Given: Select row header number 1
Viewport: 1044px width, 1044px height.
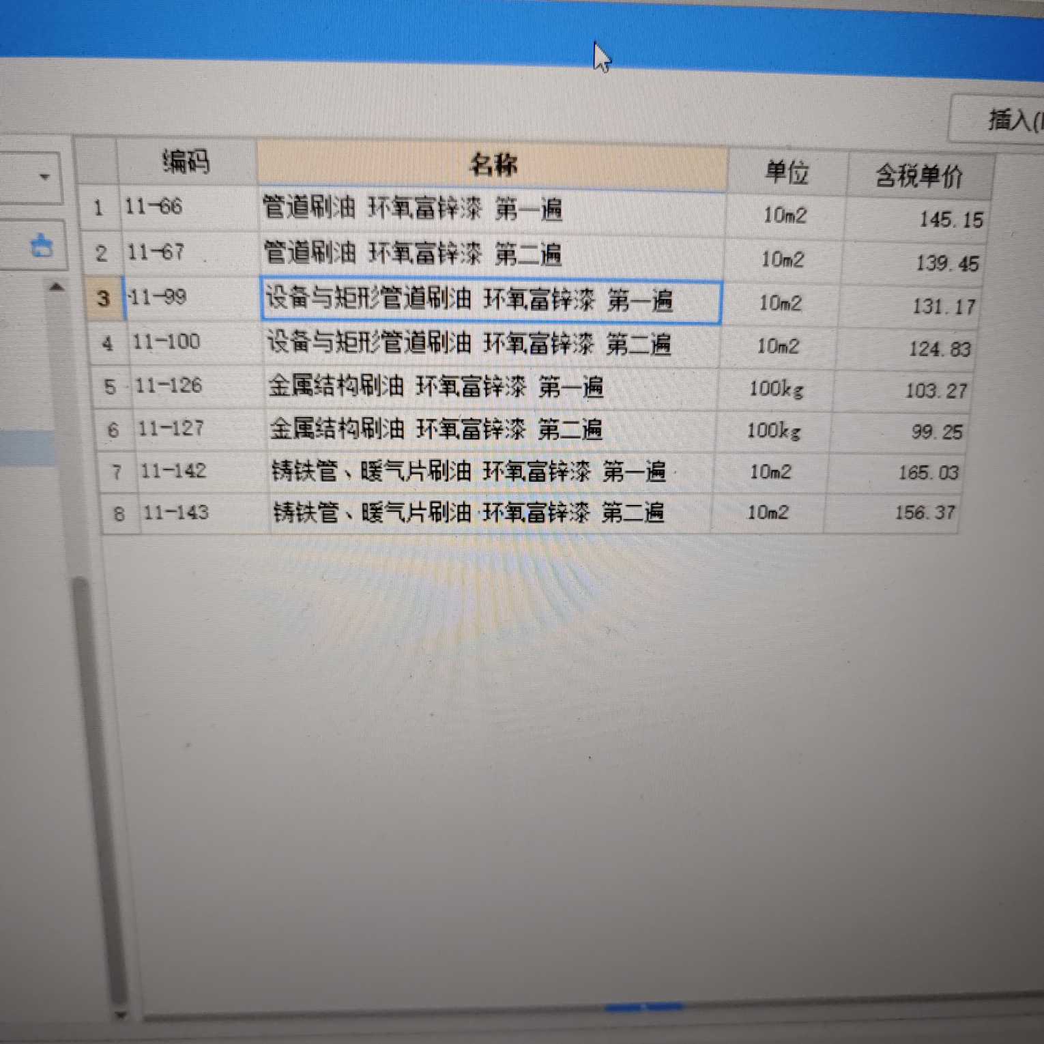Looking at the screenshot, I should (99, 207).
